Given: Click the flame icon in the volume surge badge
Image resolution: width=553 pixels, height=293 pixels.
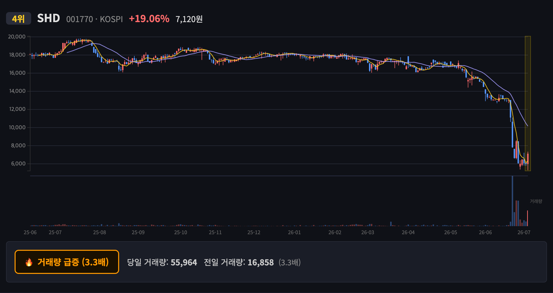Looking at the screenshot, I should click(29, 262).
